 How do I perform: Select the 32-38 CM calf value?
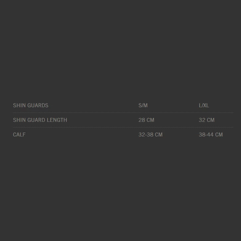pyautogui.click(x=150, y=135)
